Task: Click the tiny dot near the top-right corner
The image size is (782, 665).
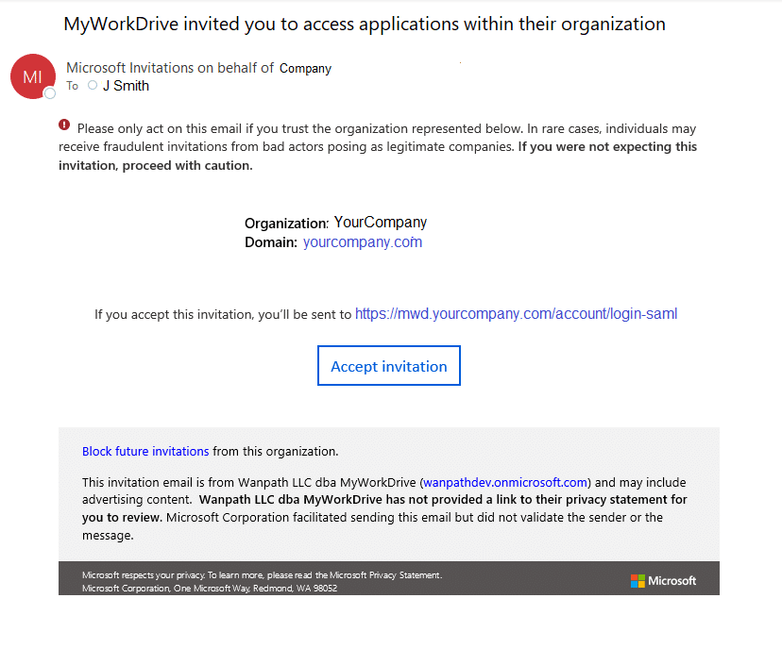Action: click(x=460, y=62)
